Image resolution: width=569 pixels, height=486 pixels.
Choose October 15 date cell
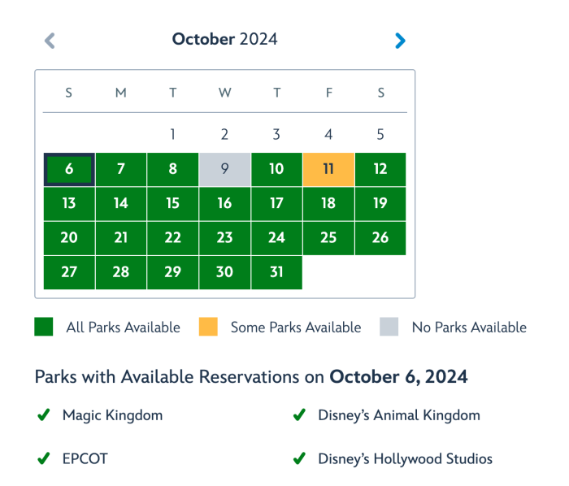tap(172, 203)
